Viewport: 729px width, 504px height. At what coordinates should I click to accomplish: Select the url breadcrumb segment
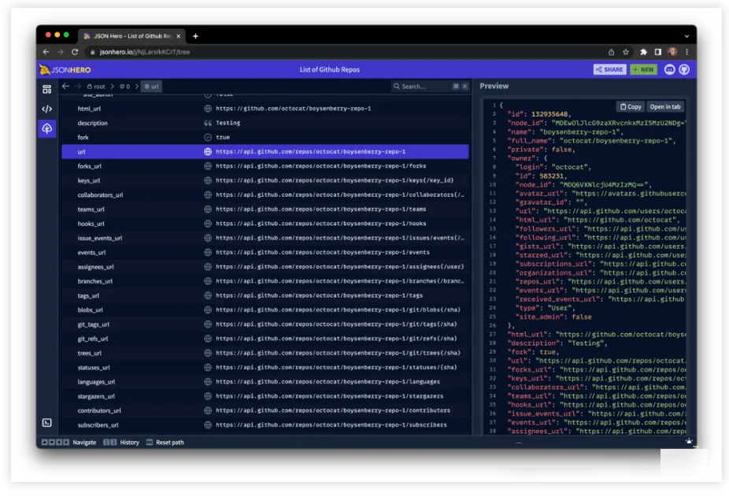[151, 87]
